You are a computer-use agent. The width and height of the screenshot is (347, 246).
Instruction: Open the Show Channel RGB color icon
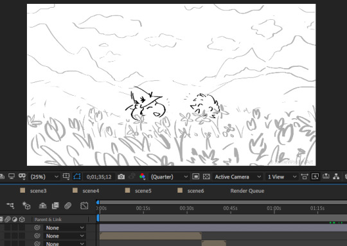(x=142, y=177)
